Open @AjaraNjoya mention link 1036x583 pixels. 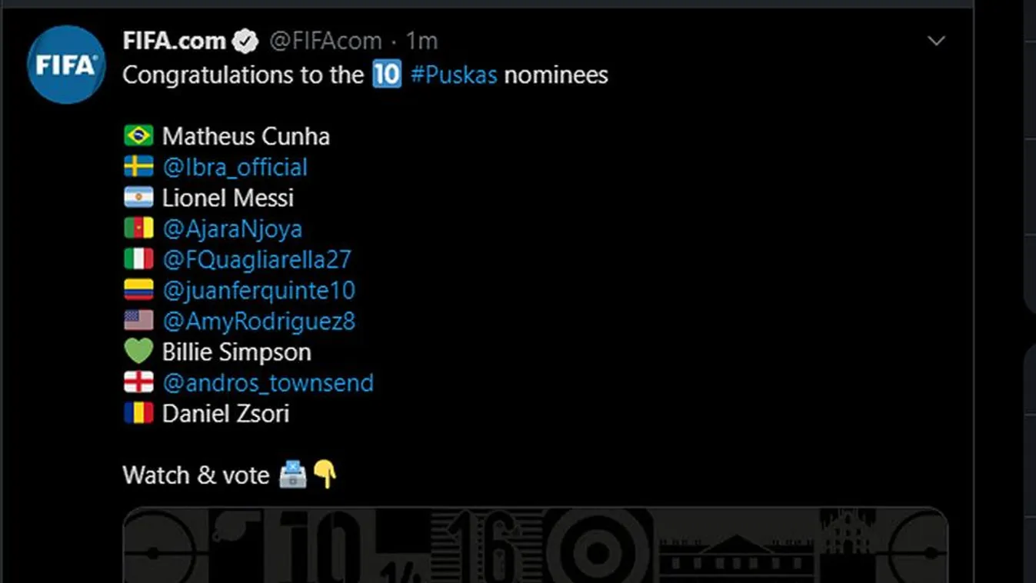coord(232,229)
